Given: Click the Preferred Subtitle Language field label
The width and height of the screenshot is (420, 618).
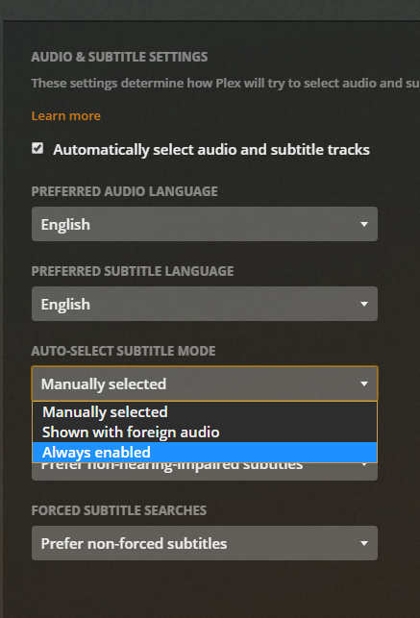Looking at the screenshot, I should click(x=133, y=271).
